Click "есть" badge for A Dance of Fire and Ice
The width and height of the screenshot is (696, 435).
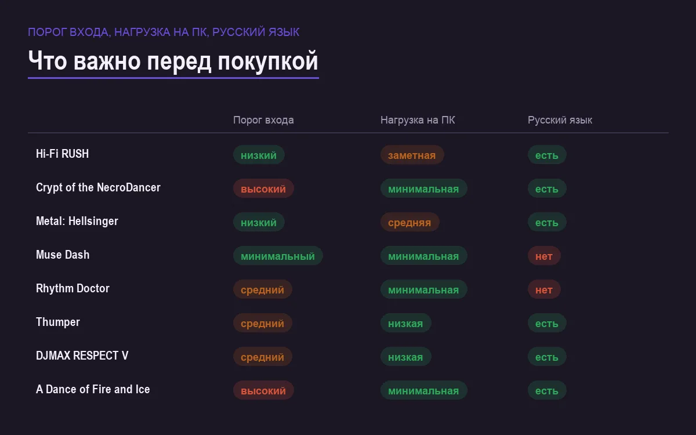(x=547, y=390)
